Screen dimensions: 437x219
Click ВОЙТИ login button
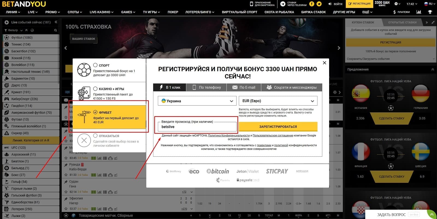335,4
